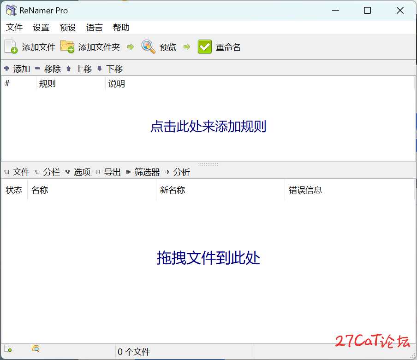This screenshot has width=417, height=360.
Task: Click the 预览 magnifier preview icon
Action: [x=148, y=46]
